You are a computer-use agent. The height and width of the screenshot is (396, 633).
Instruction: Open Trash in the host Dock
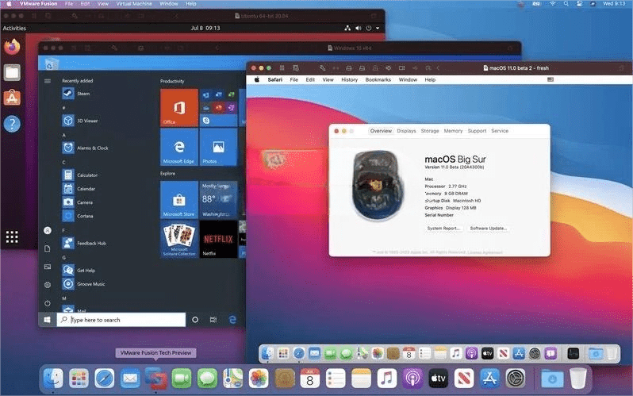pos(578,379)
